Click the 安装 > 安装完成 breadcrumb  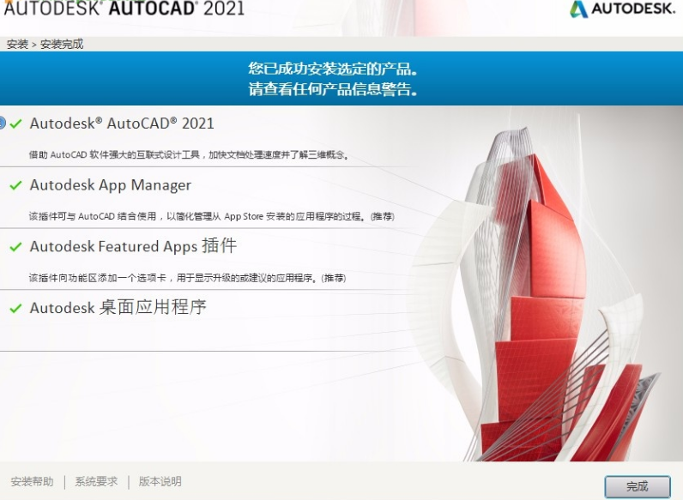[45, 44]
